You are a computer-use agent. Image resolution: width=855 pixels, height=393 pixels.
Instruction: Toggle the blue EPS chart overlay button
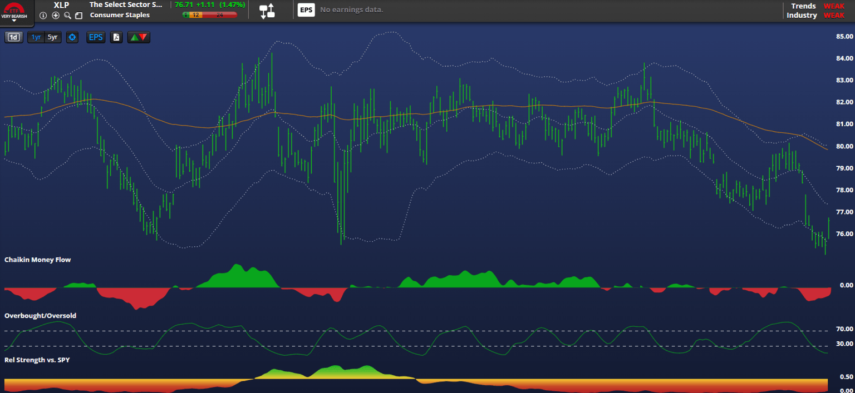click(96, 37)
